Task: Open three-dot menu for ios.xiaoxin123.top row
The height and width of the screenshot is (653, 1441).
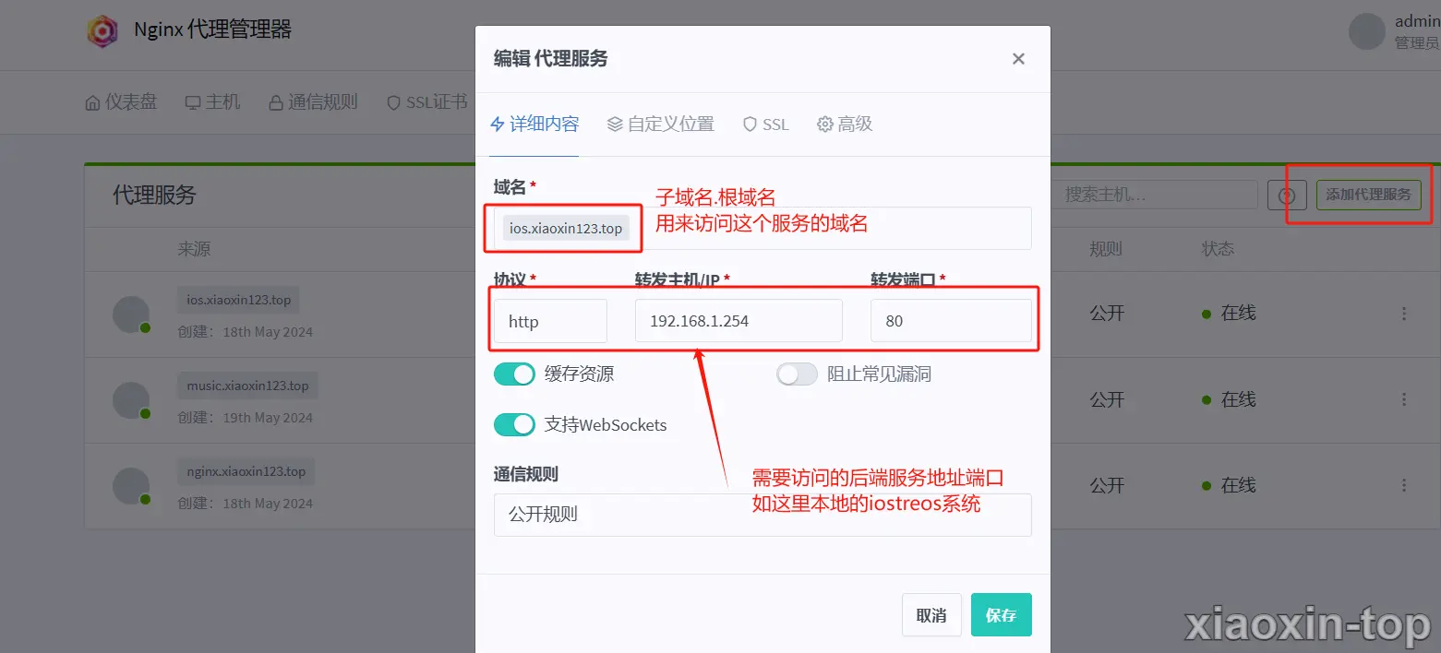Action: [x=1404, y=314]
